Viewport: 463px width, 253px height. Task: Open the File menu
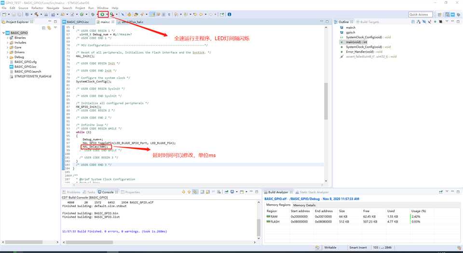click(4, 8)
